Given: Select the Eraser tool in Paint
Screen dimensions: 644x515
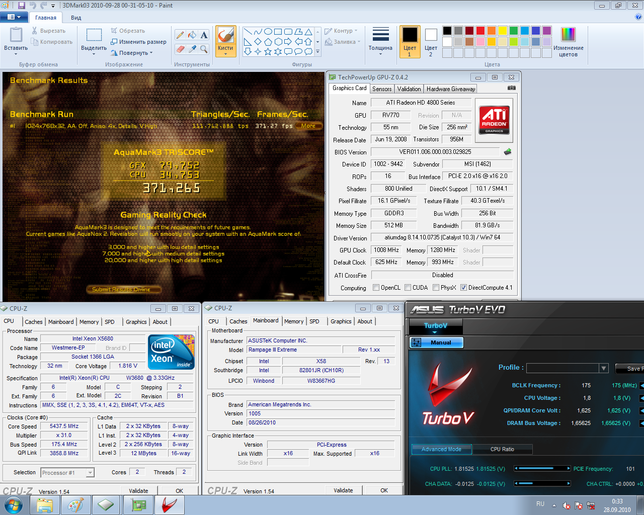Looking at the screenshot, I should coord(180,49).
